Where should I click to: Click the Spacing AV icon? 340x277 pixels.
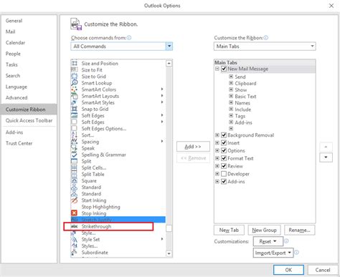tap(75, 142)
